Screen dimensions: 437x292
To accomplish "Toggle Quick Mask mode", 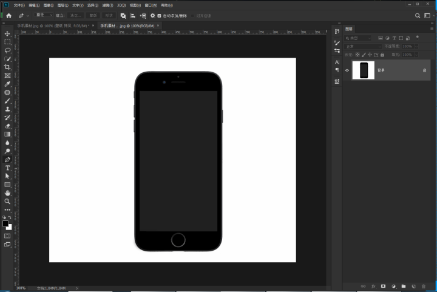I will [x=7, y=236].
